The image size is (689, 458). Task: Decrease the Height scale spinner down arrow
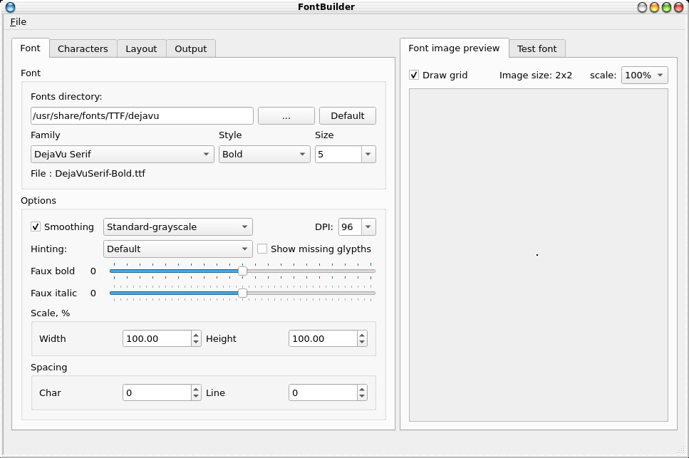point(362,343)
